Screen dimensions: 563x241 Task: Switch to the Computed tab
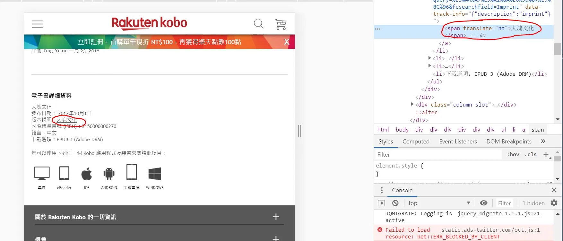pyautogui.click(x=416, y=142)
